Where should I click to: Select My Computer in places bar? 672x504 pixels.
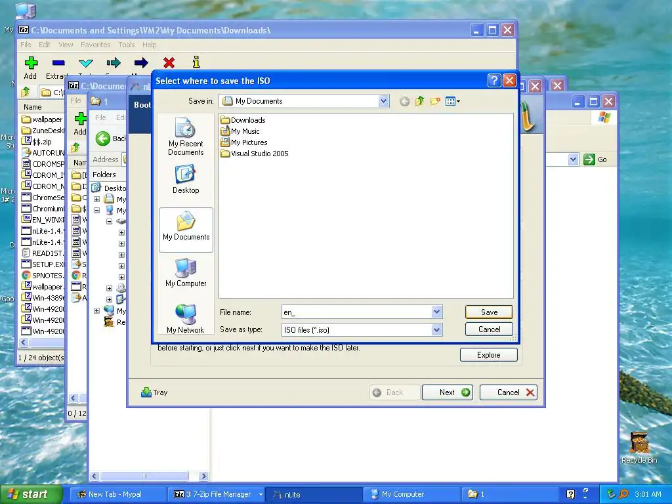point(186,272)
